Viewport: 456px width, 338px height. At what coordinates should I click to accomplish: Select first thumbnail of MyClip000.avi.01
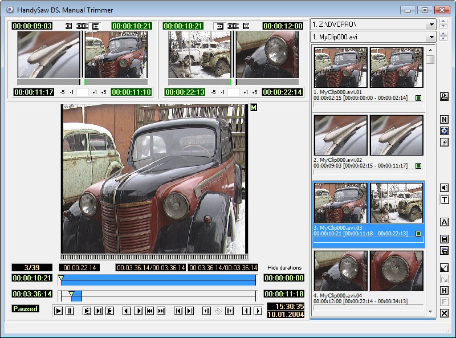[340, 67]
